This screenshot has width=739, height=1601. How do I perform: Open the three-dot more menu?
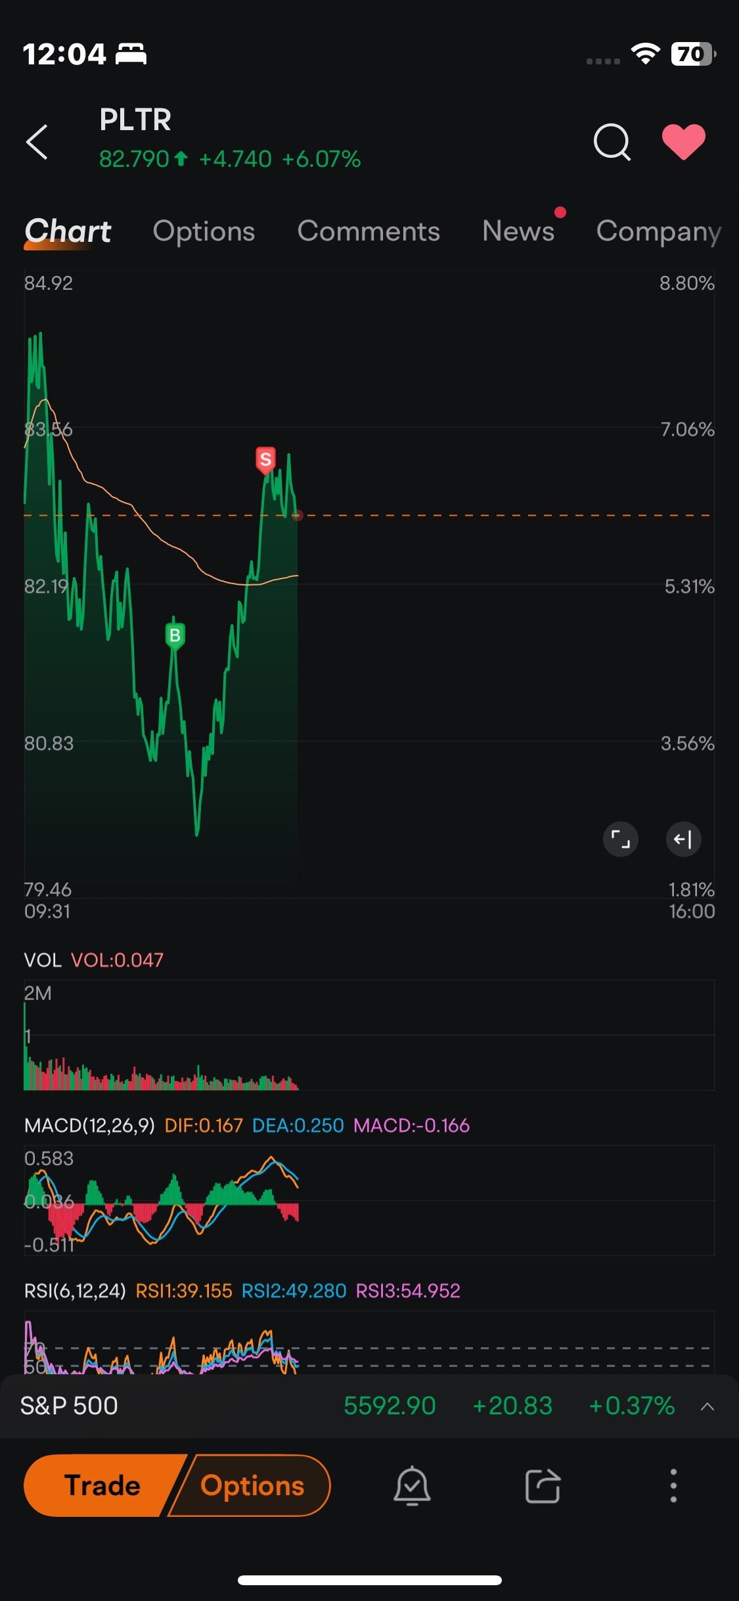tap(673, 1485)
